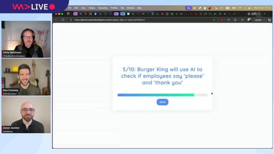The image size is (274, 154).
Task: Reload the page with the refresh icon
Action: (63, 20)
